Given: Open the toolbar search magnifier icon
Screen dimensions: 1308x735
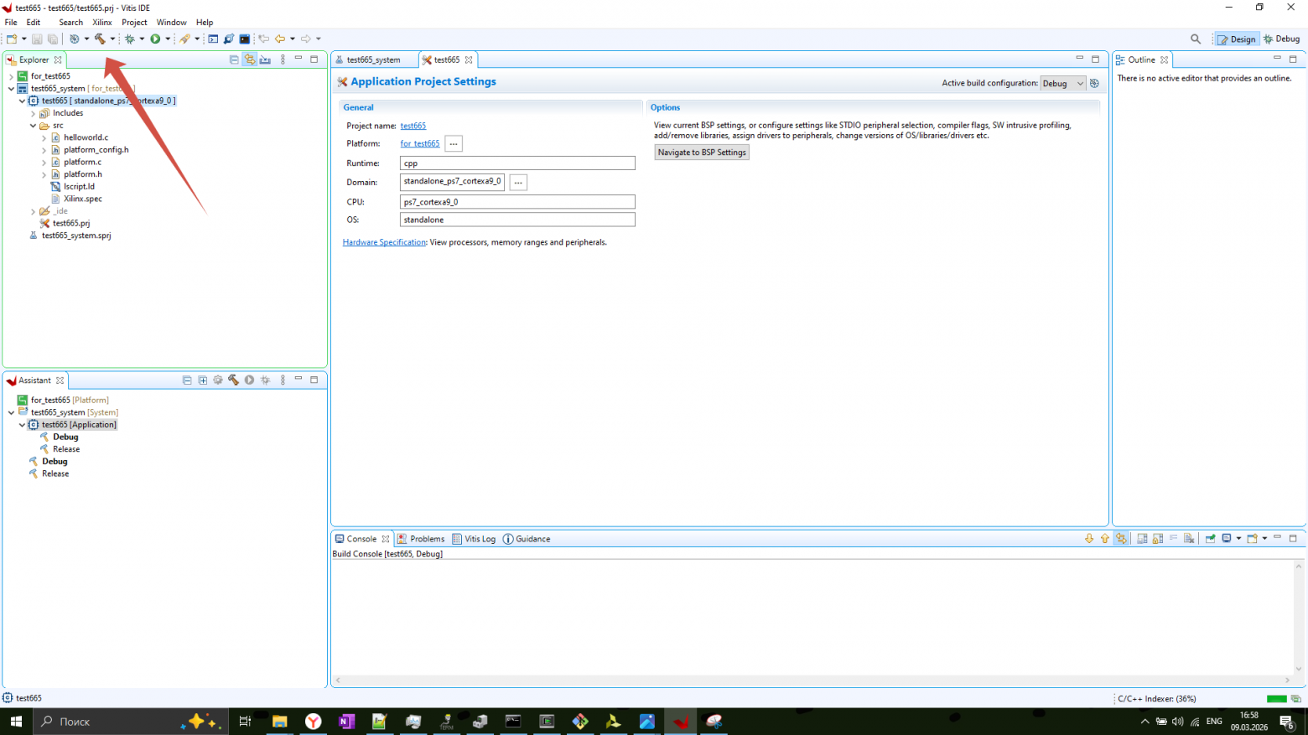Looking at the screenshot, I should click(x=1196, y=39).
